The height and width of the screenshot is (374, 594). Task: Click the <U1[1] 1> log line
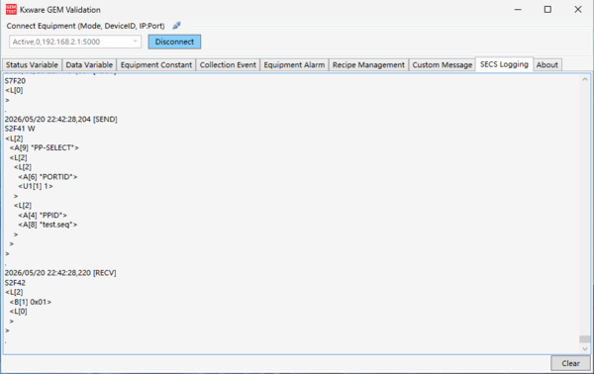36,186
